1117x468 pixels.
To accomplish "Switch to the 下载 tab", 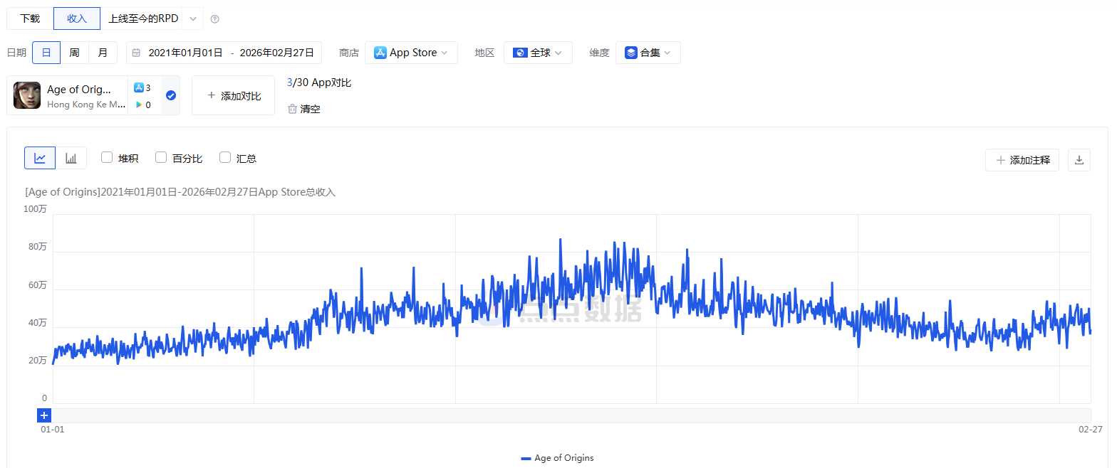I will click(30, 18).
